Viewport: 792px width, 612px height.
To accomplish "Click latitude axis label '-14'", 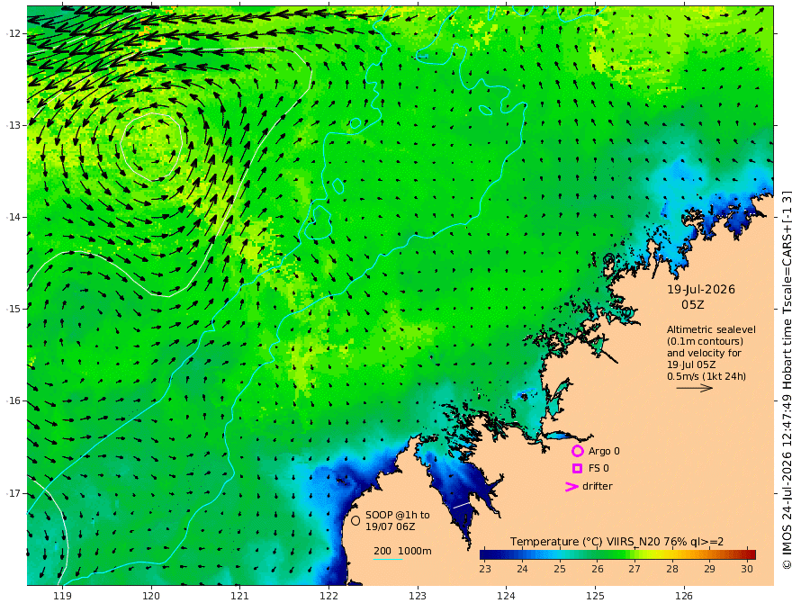I will point(13,217).
